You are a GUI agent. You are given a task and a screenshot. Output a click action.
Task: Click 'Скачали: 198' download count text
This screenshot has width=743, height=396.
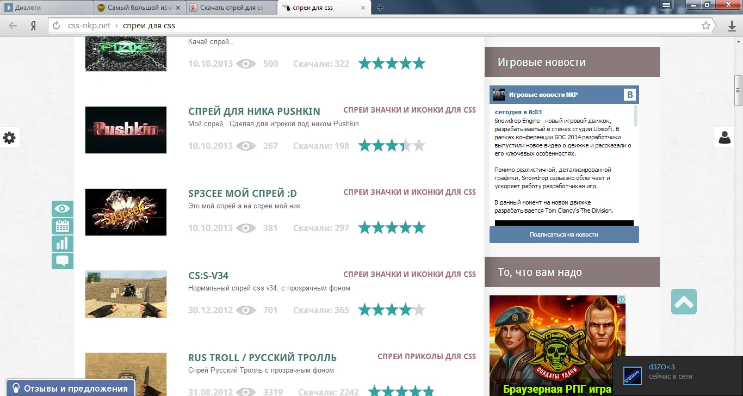tap(321, 146)
